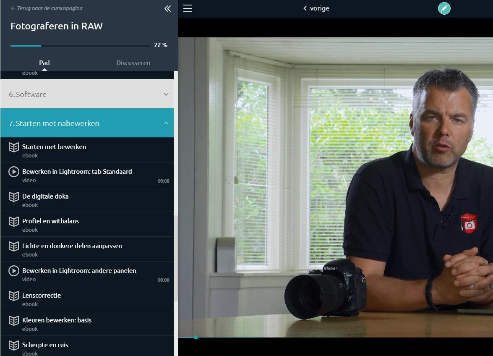Click ebook icon beside Lenscorrectie
This screenshot has width=493, height=356.
14,296
